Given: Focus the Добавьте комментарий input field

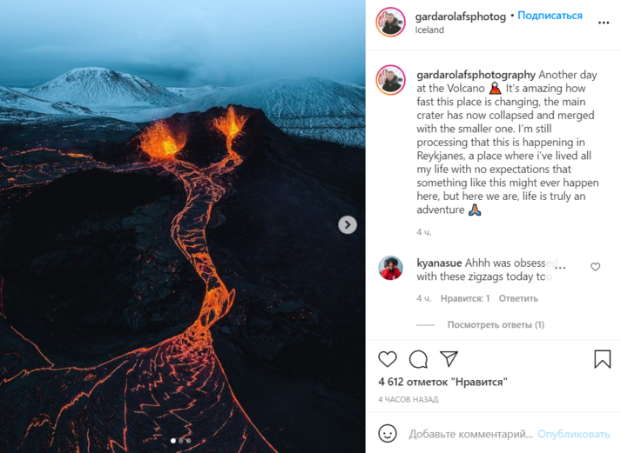Looking at the screenshot, I should coord(470,434).
